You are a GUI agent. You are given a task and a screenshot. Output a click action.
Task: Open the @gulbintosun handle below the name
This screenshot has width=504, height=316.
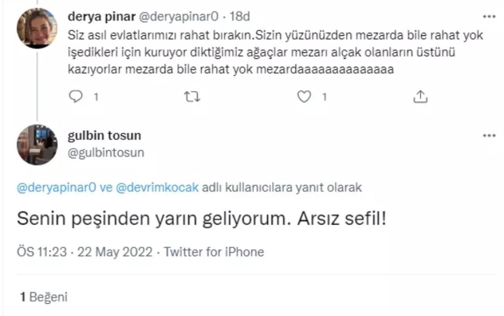tap(105, 152)
